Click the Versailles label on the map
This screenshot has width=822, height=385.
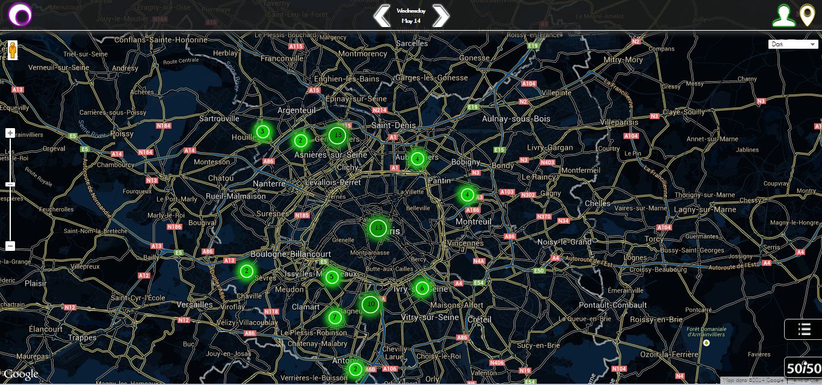click(x=194, y=304)
